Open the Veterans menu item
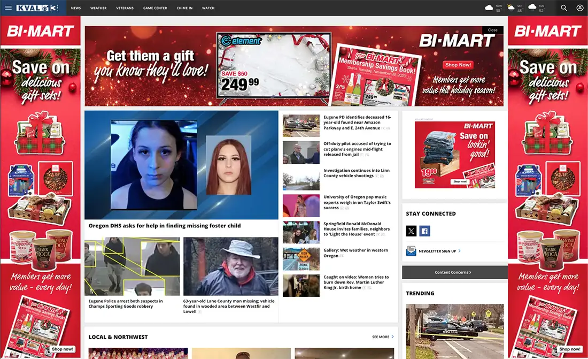The image size is (588, 359). (125, 8)
